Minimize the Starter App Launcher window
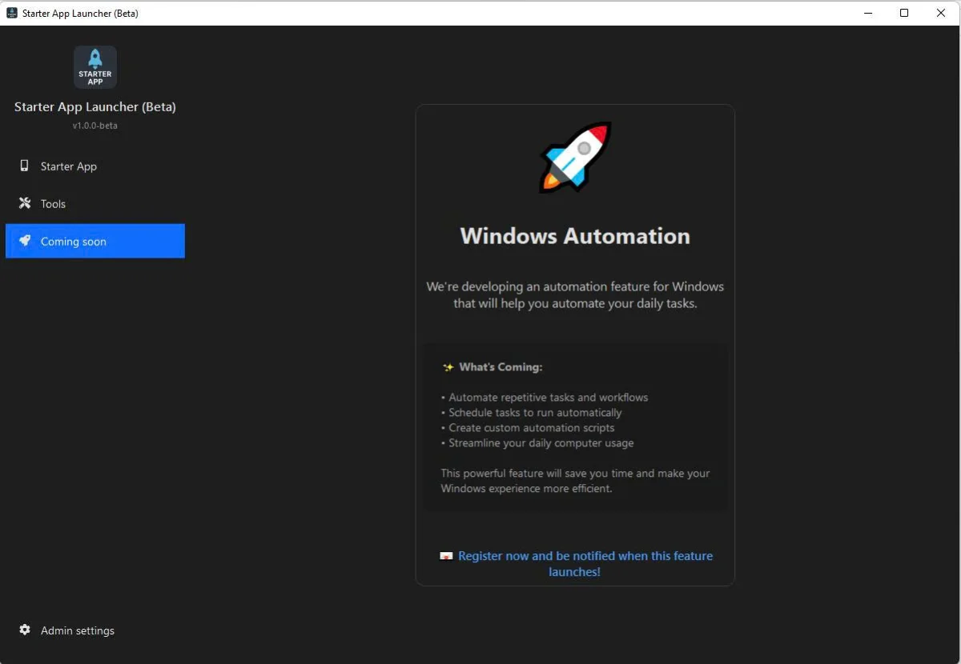The width and height of the screenshot is (961, 664). [868, 13]
